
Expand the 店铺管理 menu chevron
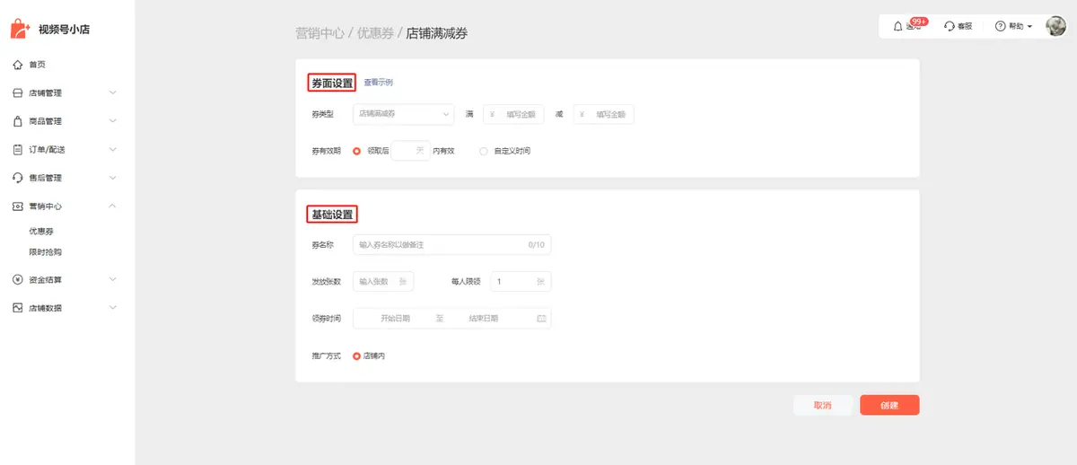point(112,92)
